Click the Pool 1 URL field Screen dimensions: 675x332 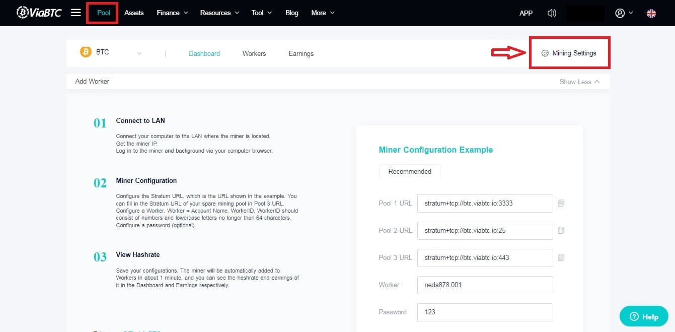(485, 204)
